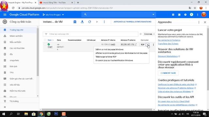Choose 'En savoir plus sur l'authentification Windows'
The height and width of the screenshot is (117, 209).
pyautogui.click(x=114, y=60)
